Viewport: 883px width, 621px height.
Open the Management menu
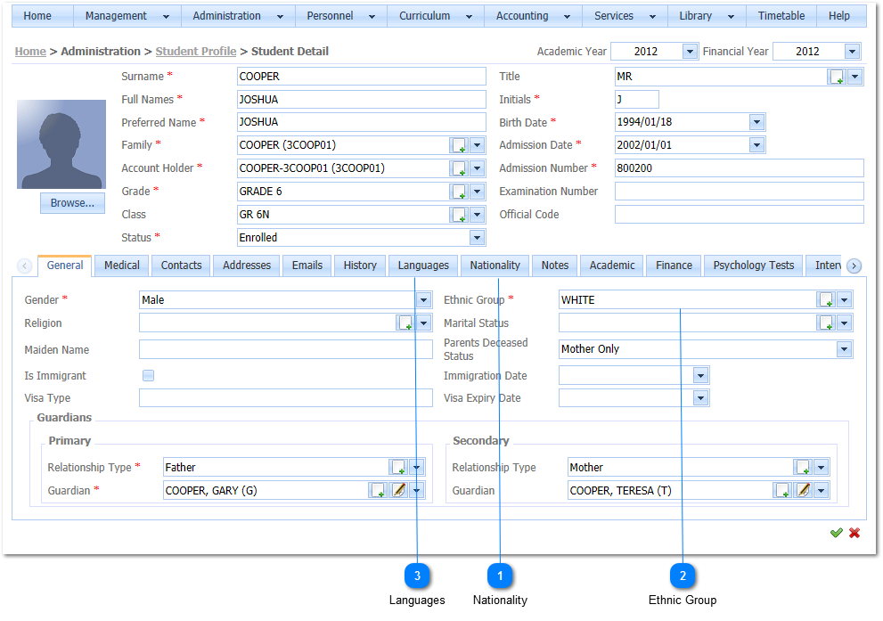click(127, 16)
